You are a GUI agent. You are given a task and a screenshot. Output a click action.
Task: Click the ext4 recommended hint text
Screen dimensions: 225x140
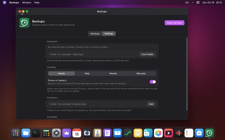pos(88,61)
